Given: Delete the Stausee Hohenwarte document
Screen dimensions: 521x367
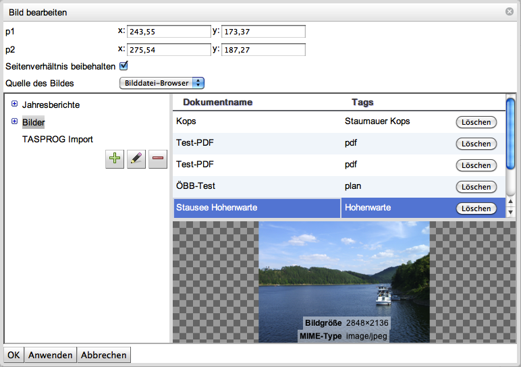Looking at the screenshot, I should point(476,208).
